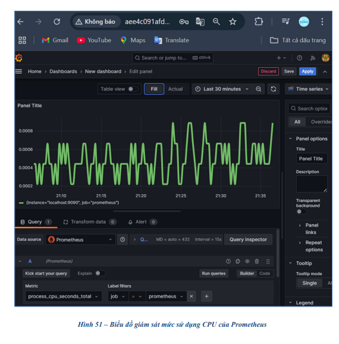Click into the Description text area
Screen dimensions: 339x344
tap(312, 184)
